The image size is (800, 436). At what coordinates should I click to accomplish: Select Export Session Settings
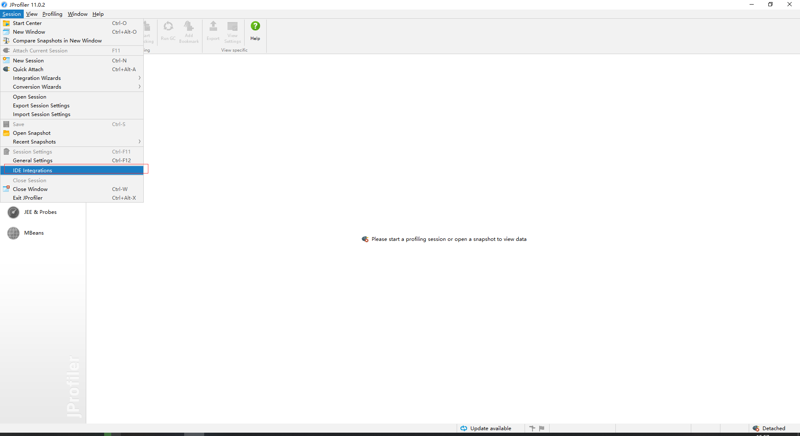click(72, 106)
